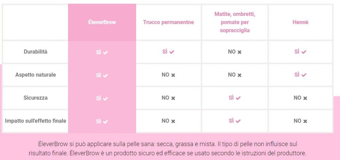The width and height of the screenshot is (340, 160).
Task: Click the Matite, ombretti, pomate header
Action: click(234, 22)
